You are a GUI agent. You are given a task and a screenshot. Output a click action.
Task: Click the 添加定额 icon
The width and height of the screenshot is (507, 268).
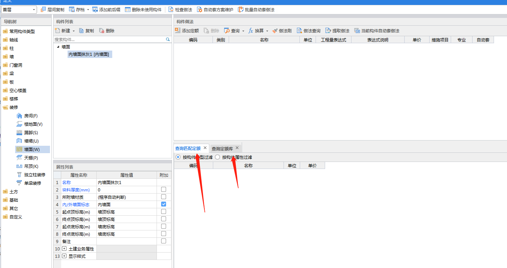(x=178, y=31)
